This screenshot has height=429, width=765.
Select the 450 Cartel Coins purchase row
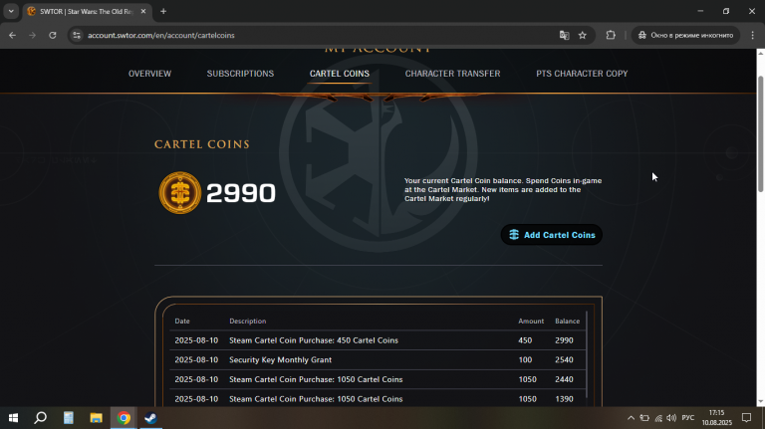377,340
